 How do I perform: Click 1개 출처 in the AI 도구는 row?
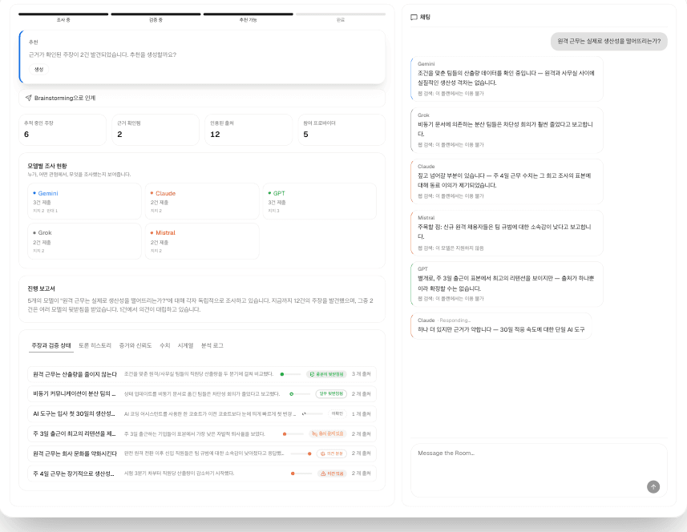point(361,413)
